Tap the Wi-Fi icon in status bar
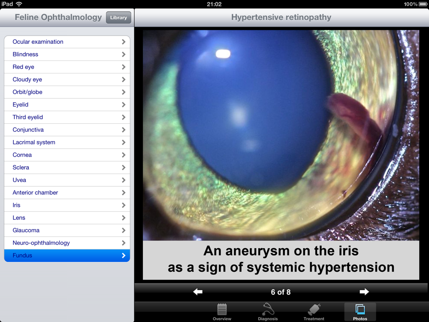Screen dimensions: 429x322 click(19, 4)
